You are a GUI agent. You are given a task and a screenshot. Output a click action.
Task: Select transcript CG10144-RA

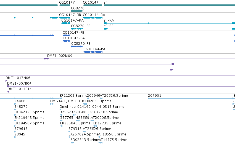[94, 15]
